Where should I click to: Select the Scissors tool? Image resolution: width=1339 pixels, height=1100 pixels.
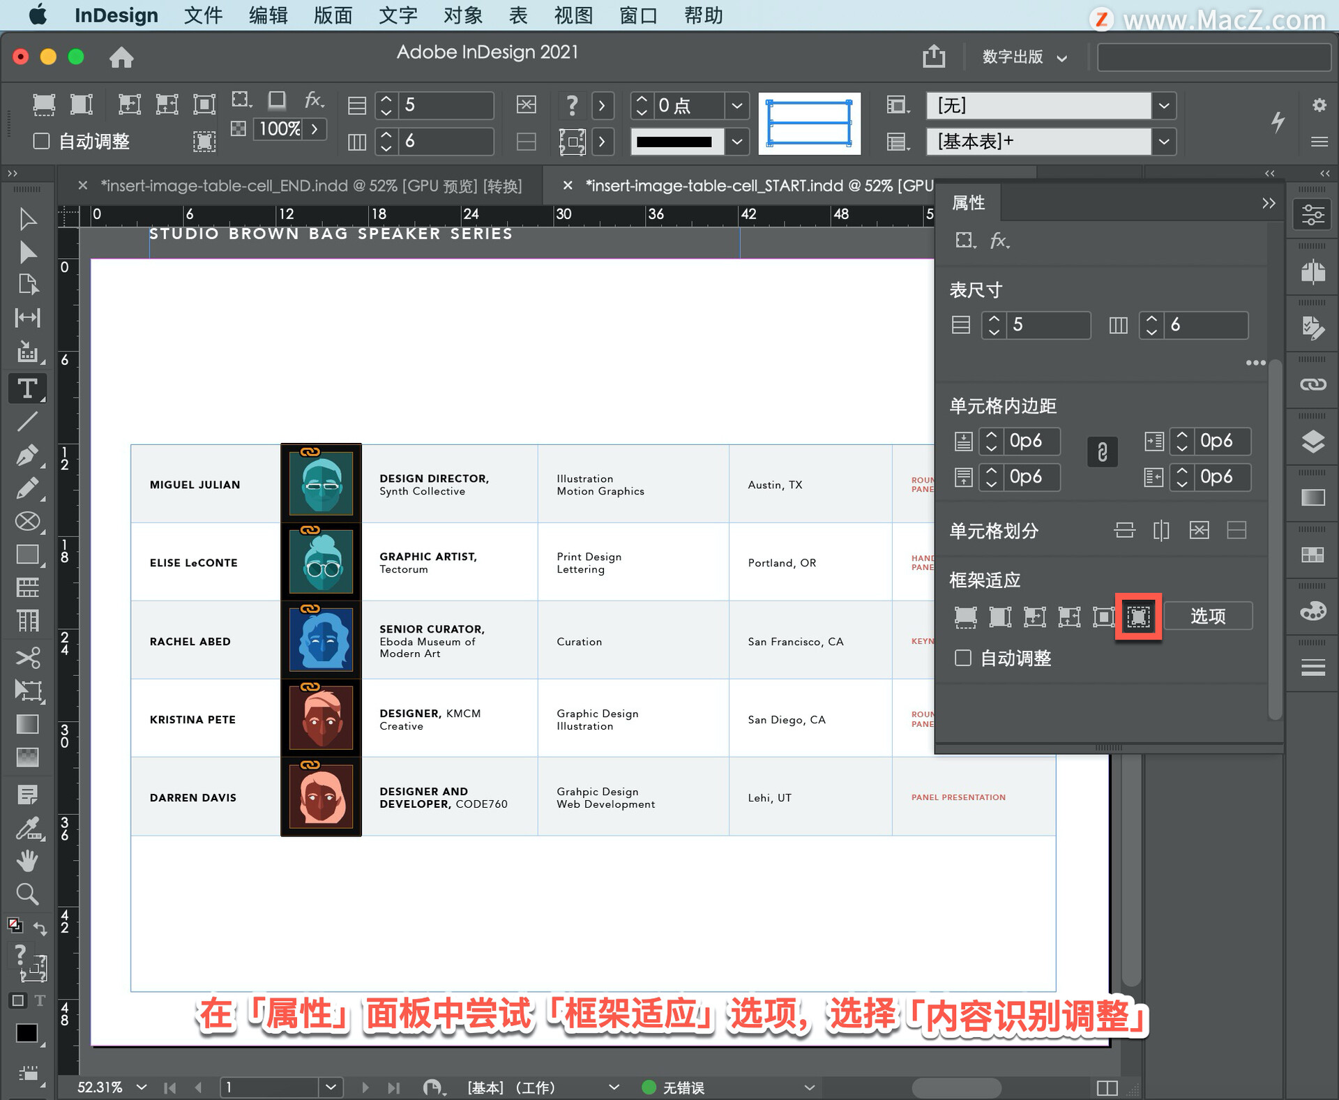tap(27, 657)
